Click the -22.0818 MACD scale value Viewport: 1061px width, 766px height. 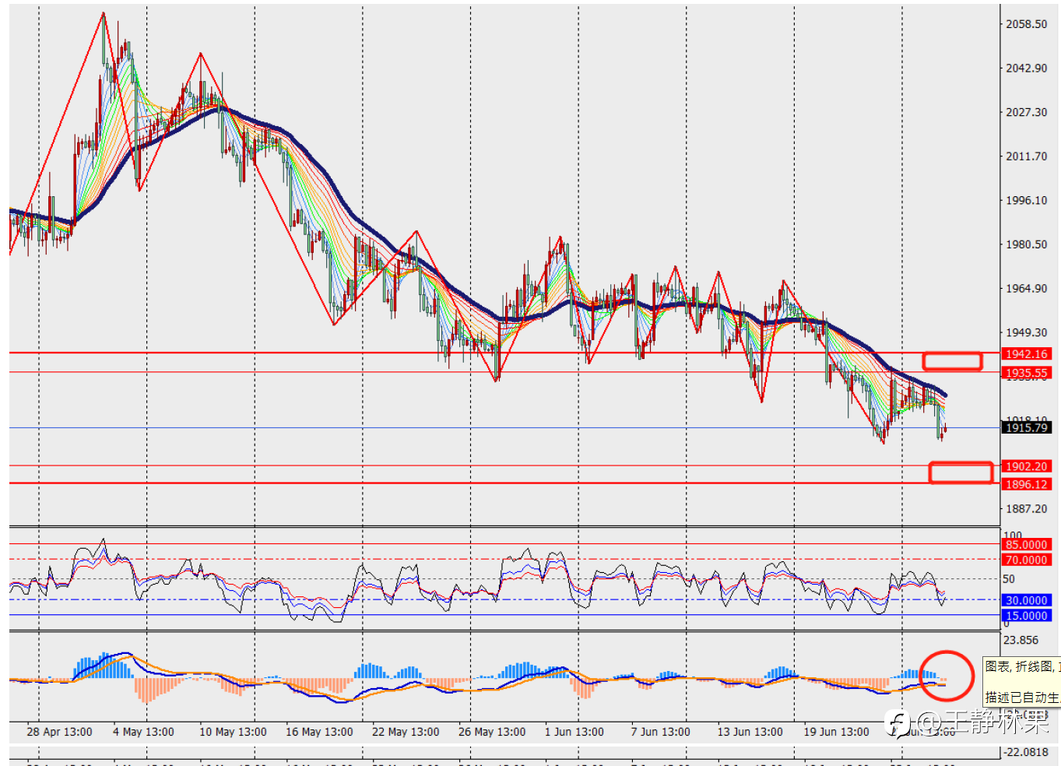tap(1025, 752)
